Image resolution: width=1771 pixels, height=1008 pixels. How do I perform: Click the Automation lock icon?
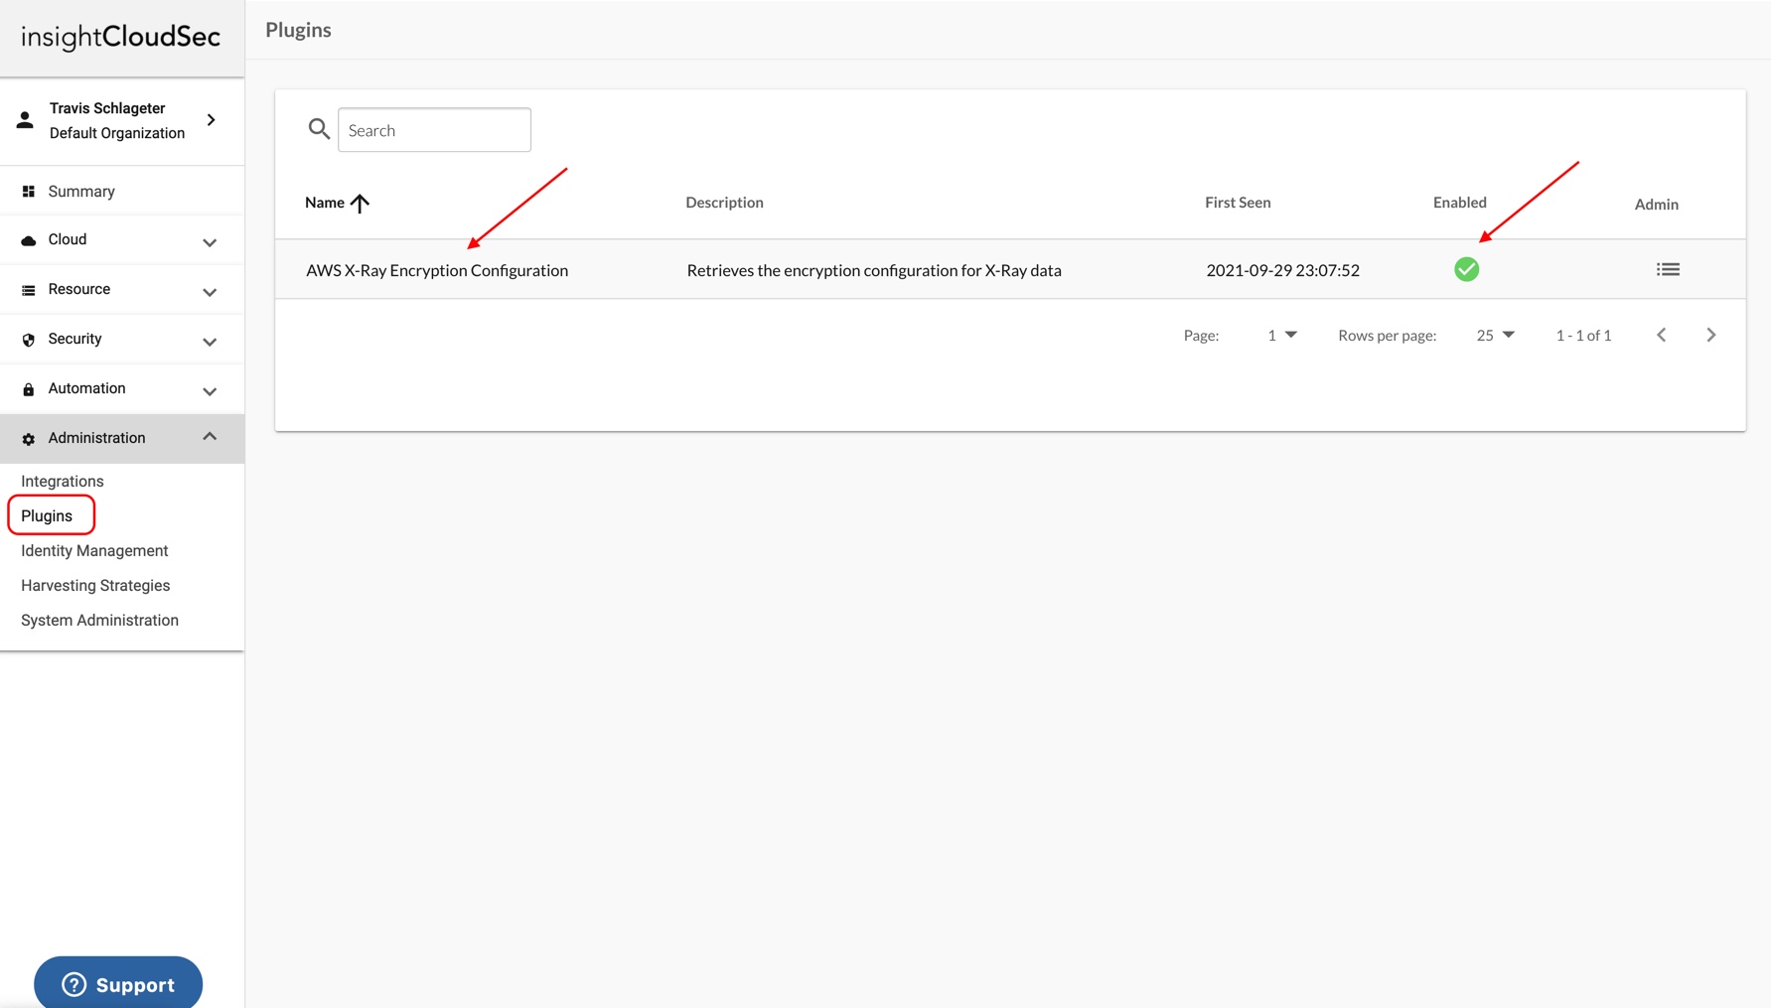pyautogui.click(x=29, y=389)
